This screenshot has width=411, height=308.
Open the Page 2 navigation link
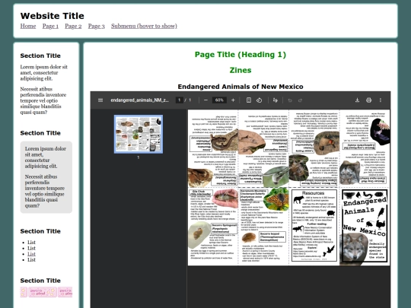[x=73, y=26]
